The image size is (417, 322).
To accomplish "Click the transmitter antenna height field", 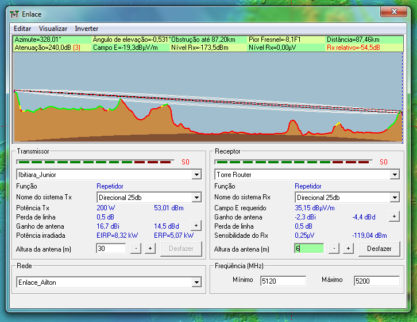I will (x=111, y=249).
